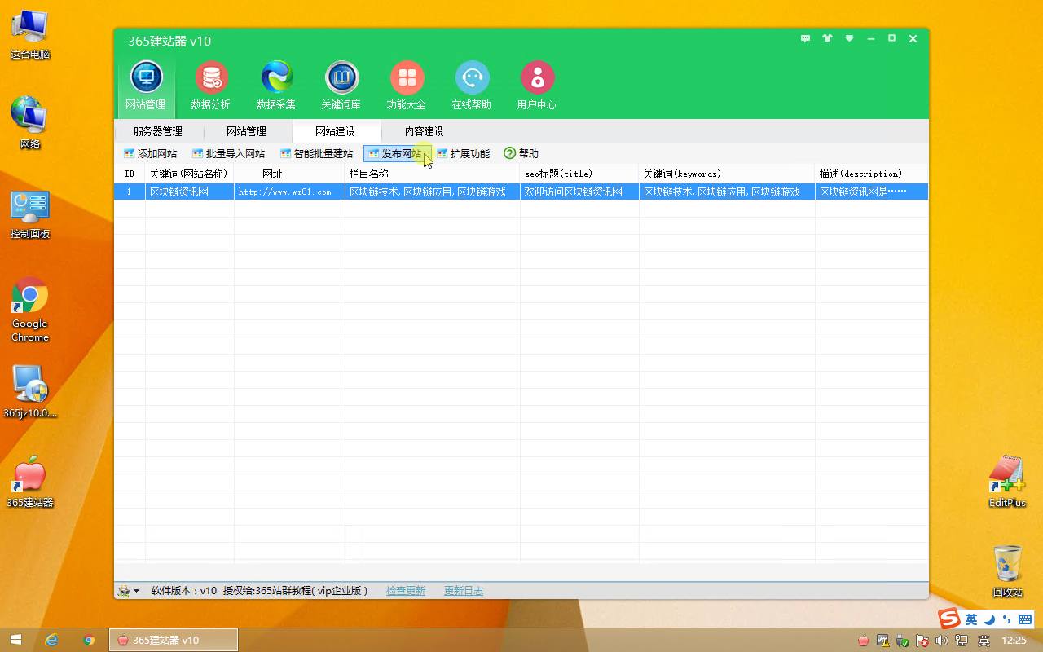
Task: Select the ID cell showing 1
Action: pos(130,192)
